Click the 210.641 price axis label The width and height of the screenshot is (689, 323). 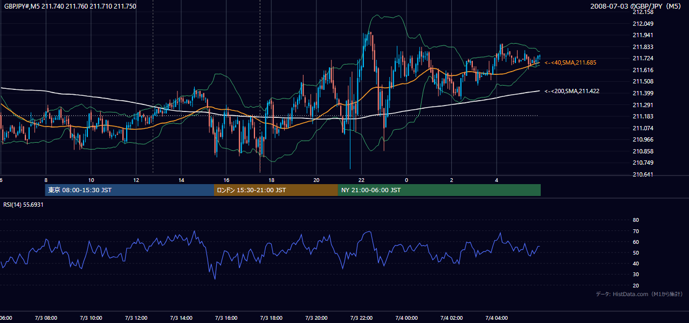tap(643, 174)
